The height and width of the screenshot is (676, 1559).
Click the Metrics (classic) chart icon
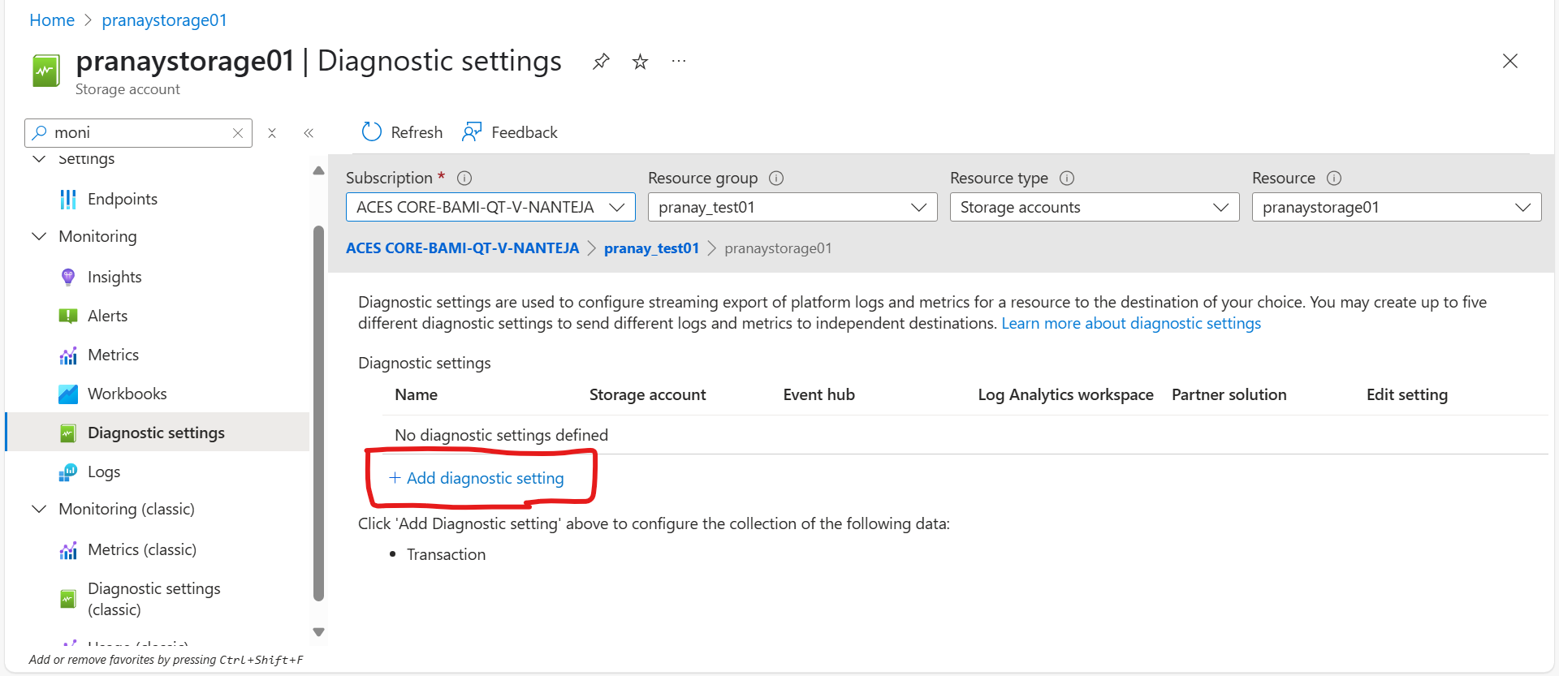[68, 550]
